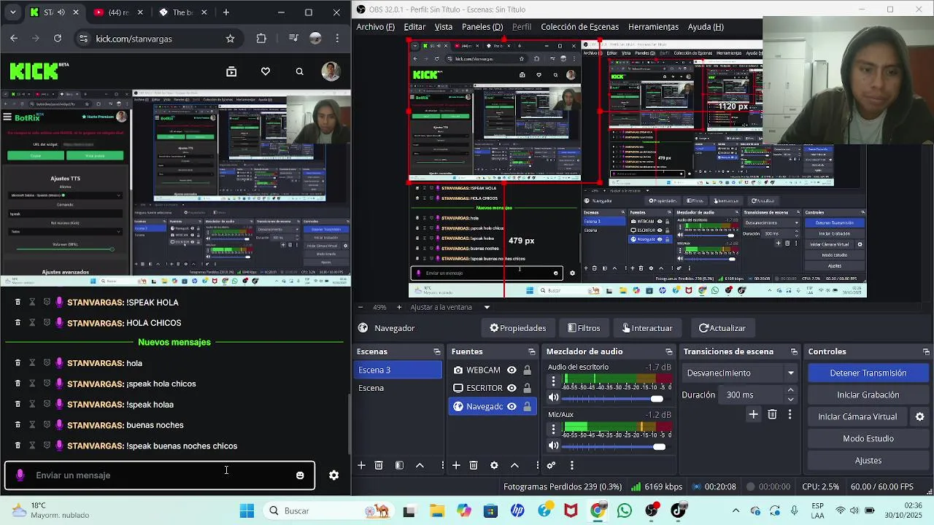The height and width of the screenshot is (525, 934).
Task: Open the Paneles menu in OBS
Action: tap(482, 27)
